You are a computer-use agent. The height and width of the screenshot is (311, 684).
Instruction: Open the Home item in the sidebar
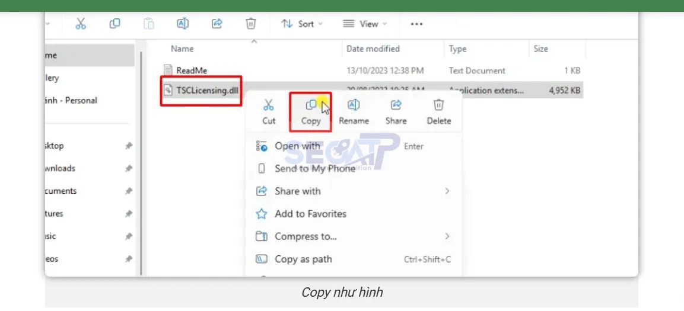90,55
